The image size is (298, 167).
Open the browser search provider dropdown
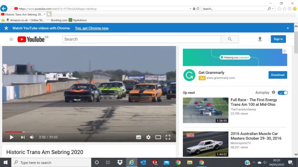pos(273,9)
